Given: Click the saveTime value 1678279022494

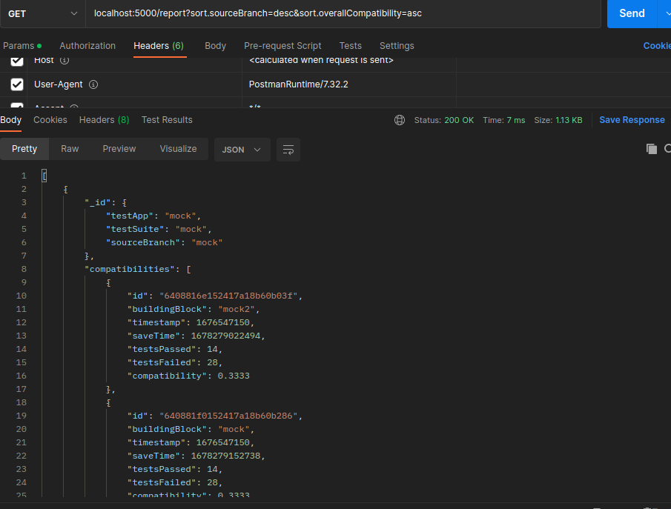Looking at the screenshot, I should 225,336.
